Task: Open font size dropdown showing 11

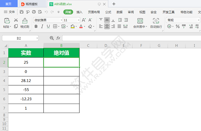Action: tap(79, 20)
